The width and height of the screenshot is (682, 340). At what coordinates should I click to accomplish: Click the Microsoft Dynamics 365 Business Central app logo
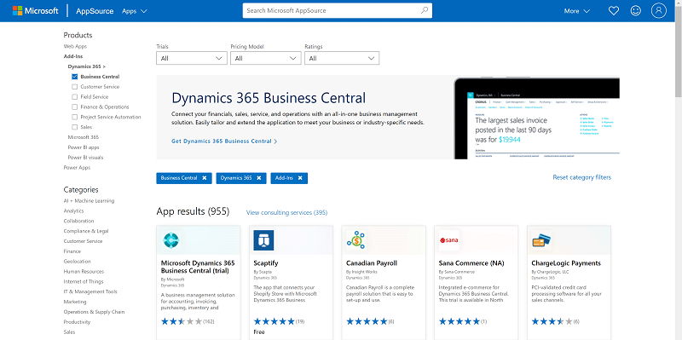171,240
